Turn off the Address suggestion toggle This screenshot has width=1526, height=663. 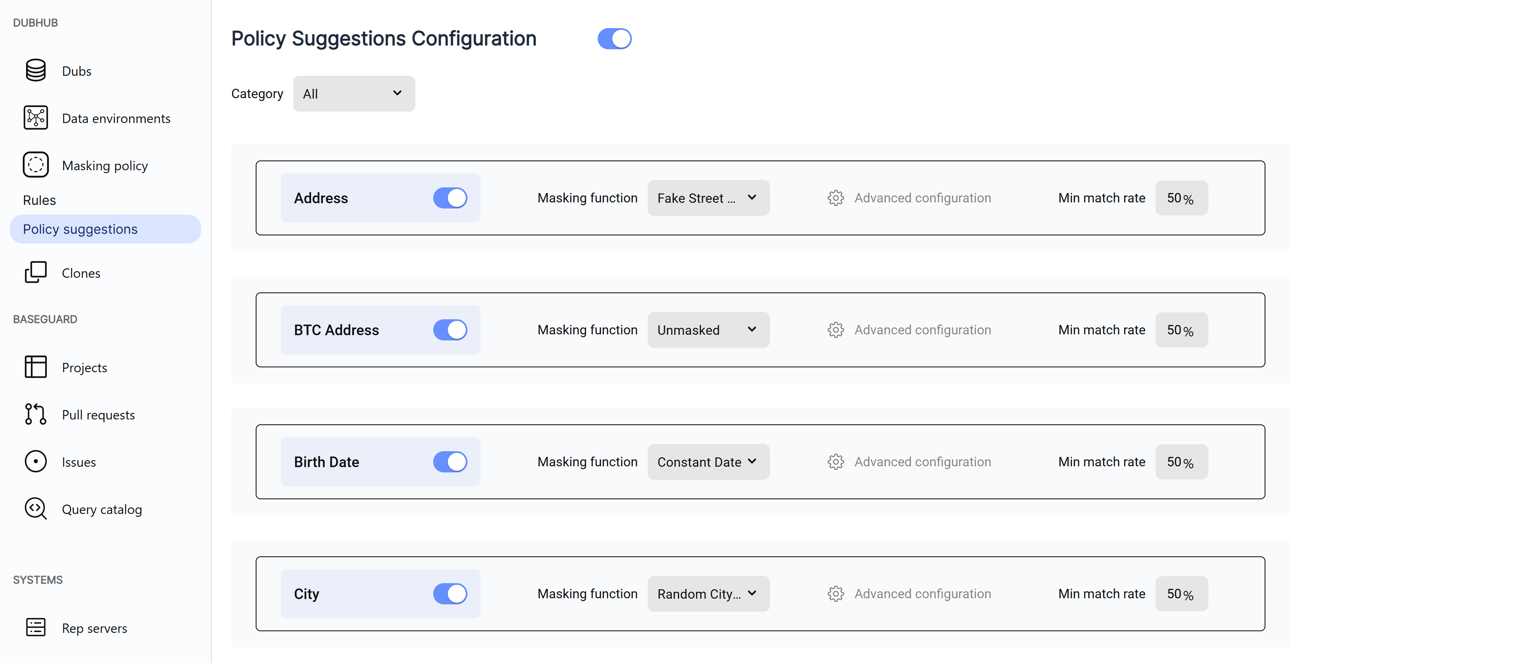click(449, 198)
